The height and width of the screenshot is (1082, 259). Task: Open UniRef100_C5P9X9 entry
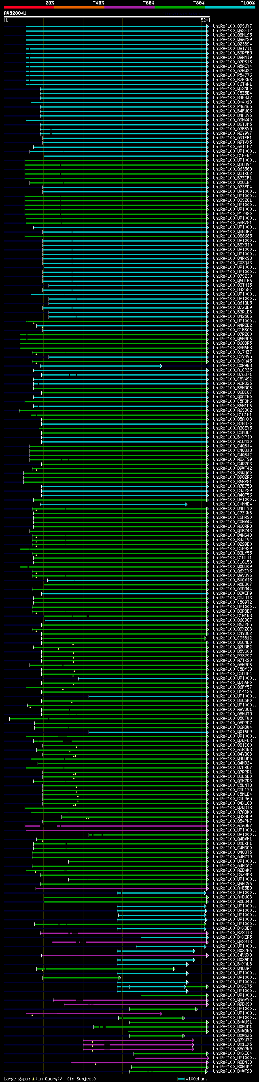tap(232, 549)
